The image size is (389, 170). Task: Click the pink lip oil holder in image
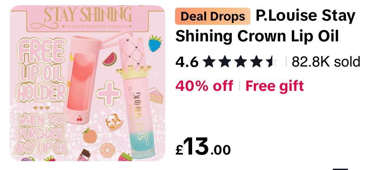(81, 80)
